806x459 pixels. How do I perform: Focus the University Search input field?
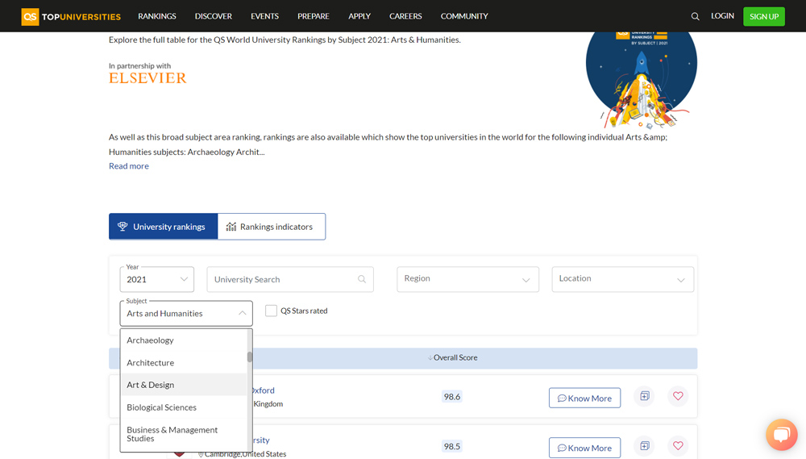(x=290, y=279)
